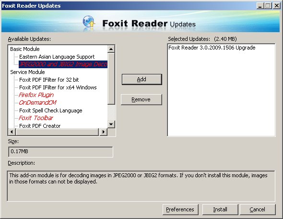Select Foxit Reader 3.0.2009.1506 Upgrade entry

point(212,48)
